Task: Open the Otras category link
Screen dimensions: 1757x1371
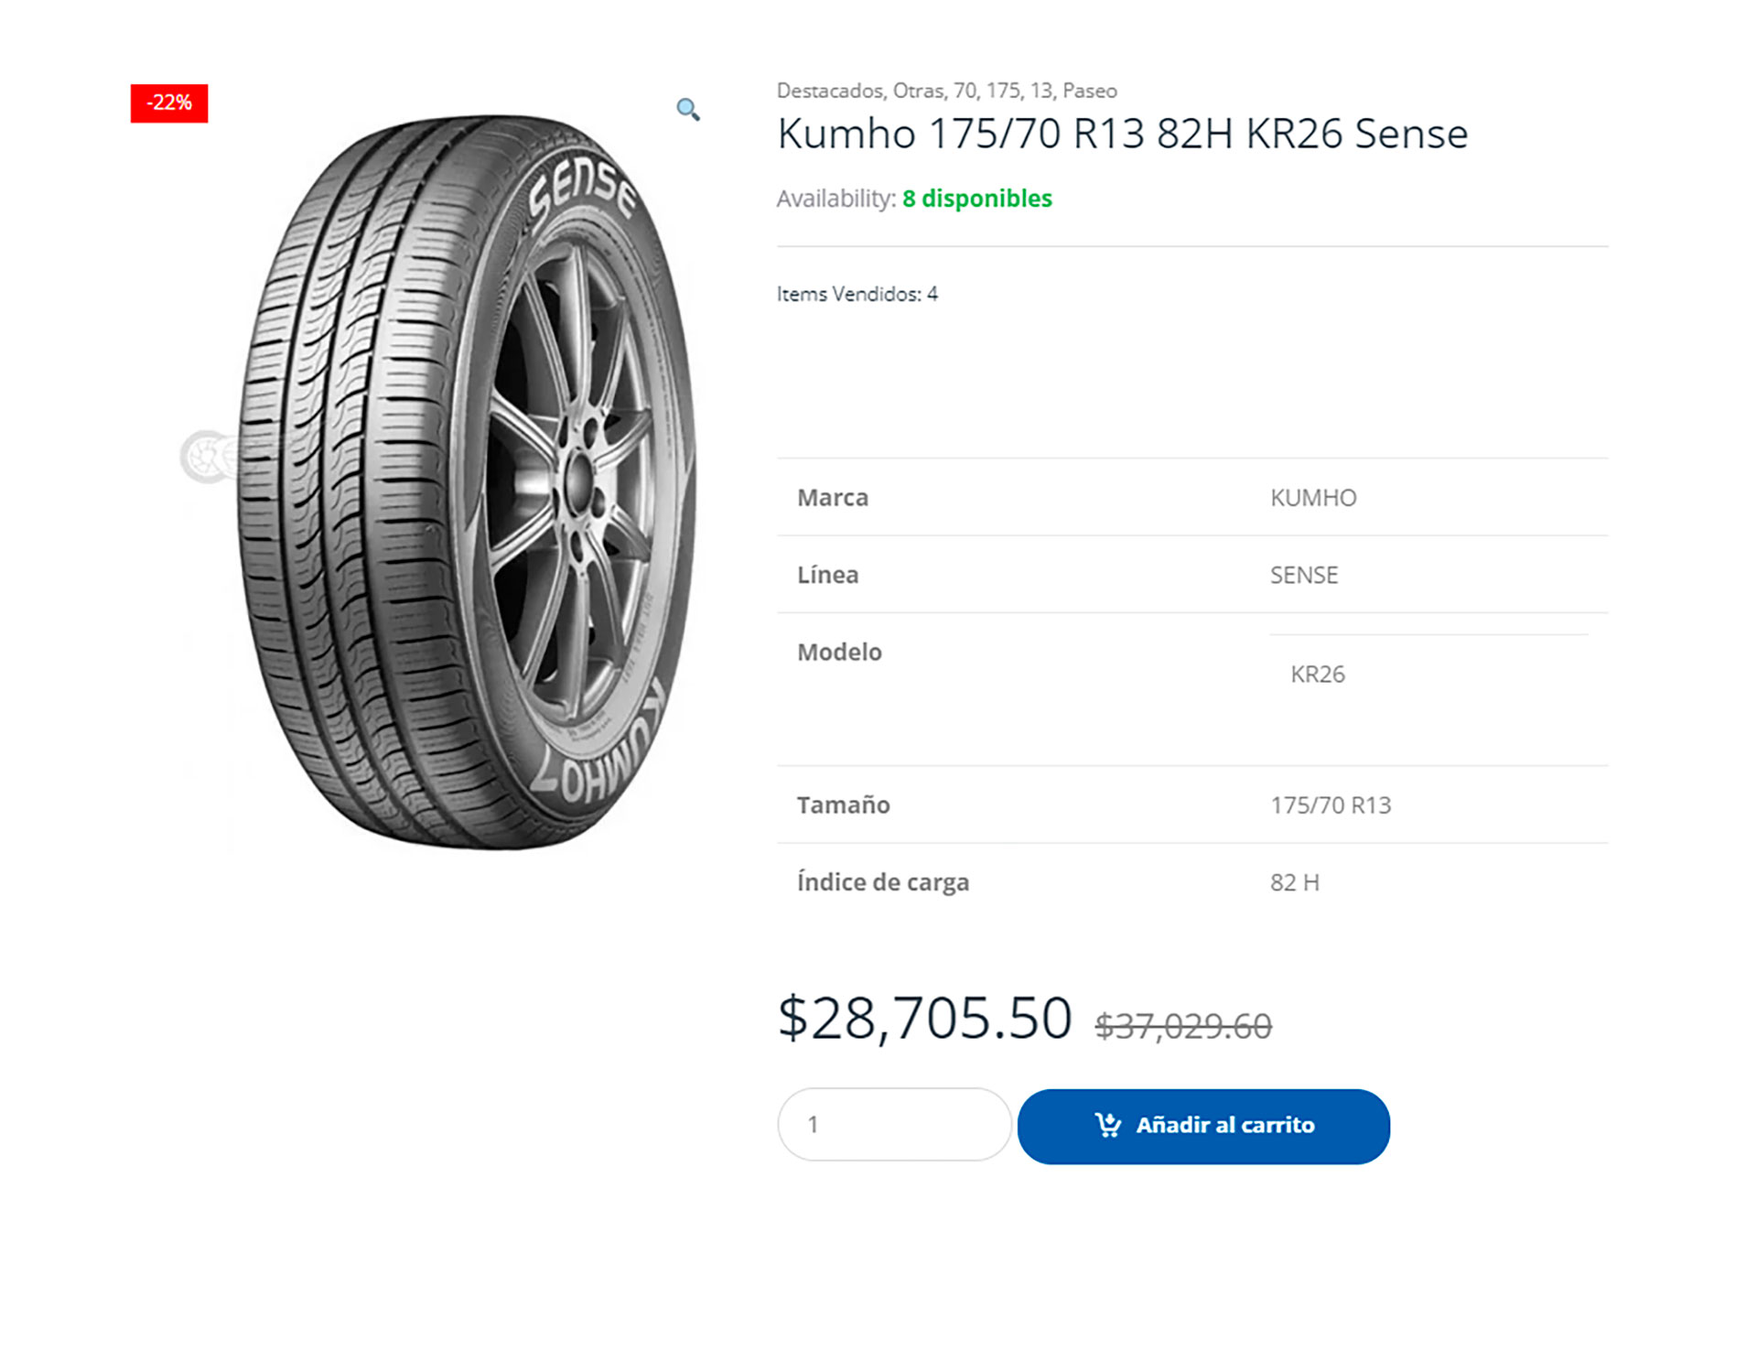Action: pyautogui.click(x=917, y=91)
